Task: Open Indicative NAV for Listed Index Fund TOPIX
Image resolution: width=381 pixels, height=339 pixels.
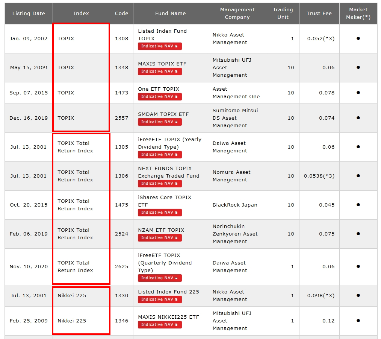Action: (160, 46)
